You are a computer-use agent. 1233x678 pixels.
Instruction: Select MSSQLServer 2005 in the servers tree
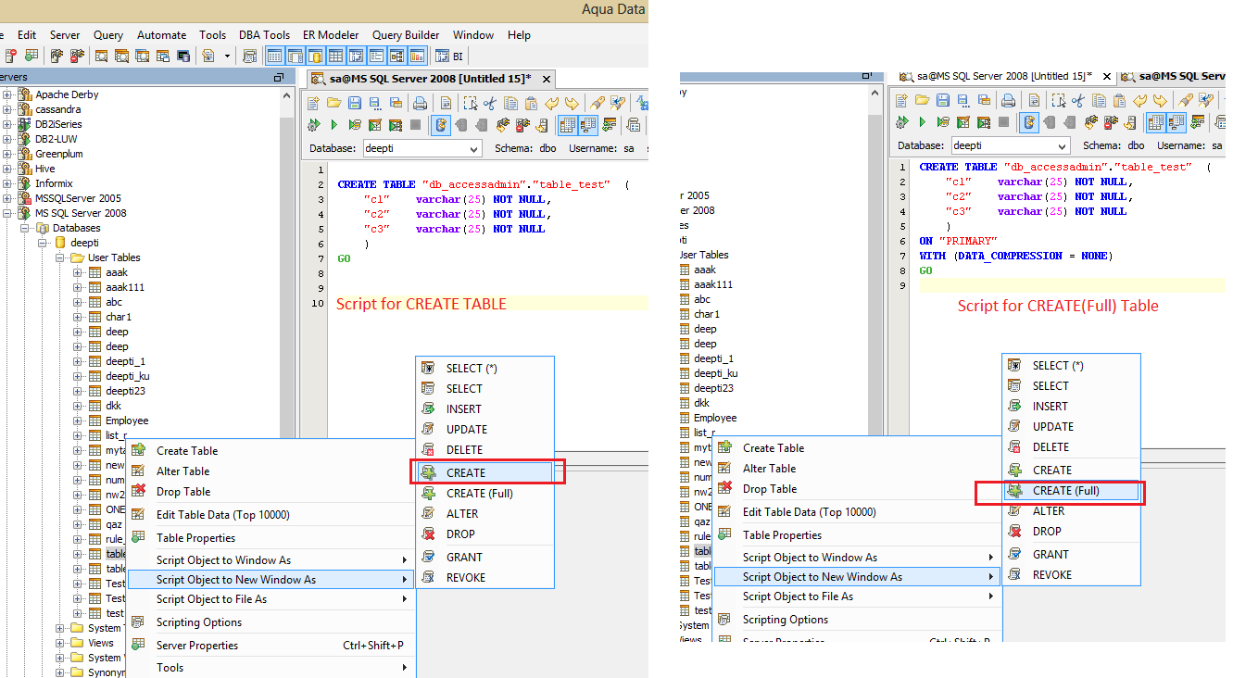(78, 198)
